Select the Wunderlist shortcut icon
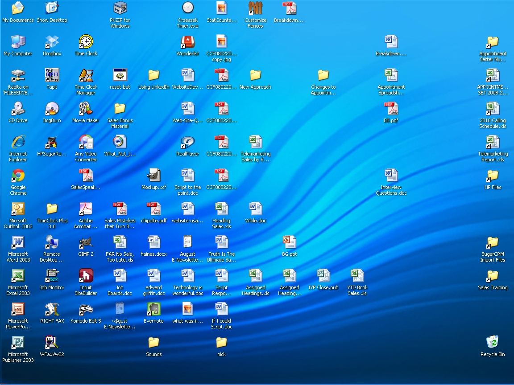This screenshot has width=514, height=385. 188,42
